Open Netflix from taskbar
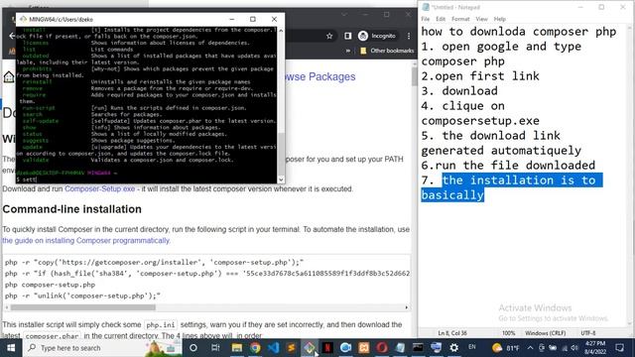This screenshot has width=635, height=357. [327, 348]
